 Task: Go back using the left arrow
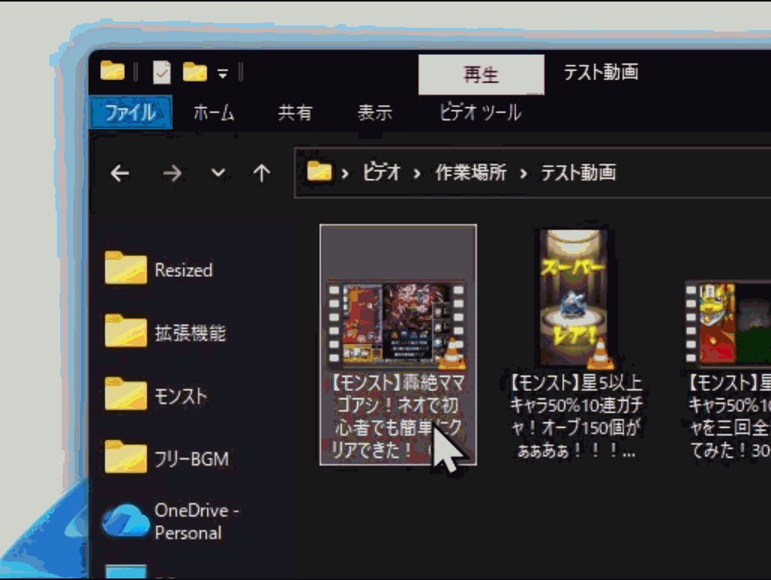click(120, 174)
